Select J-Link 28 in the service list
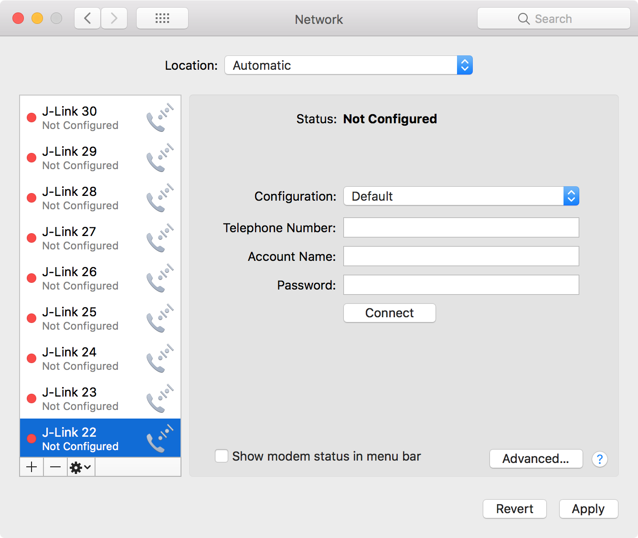The image size is (638, 538). click(100, 198)
